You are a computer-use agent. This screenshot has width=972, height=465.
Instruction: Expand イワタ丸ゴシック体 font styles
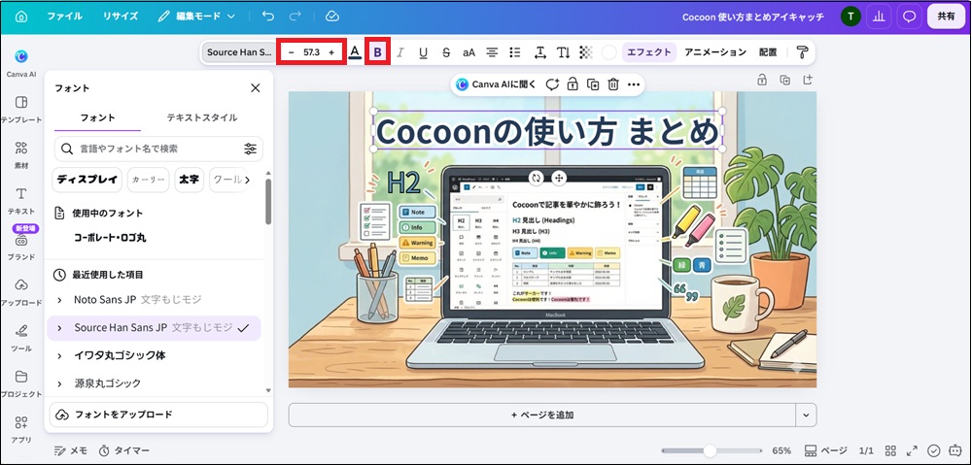(x=59, y=355)
